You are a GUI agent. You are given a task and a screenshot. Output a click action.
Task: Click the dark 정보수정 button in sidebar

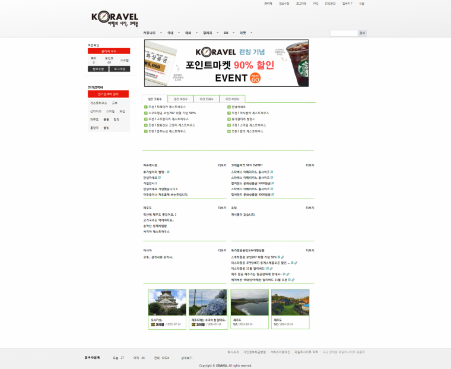pos(98,69)
